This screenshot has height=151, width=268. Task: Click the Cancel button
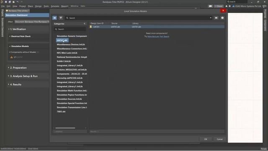(x=219, y=139)
